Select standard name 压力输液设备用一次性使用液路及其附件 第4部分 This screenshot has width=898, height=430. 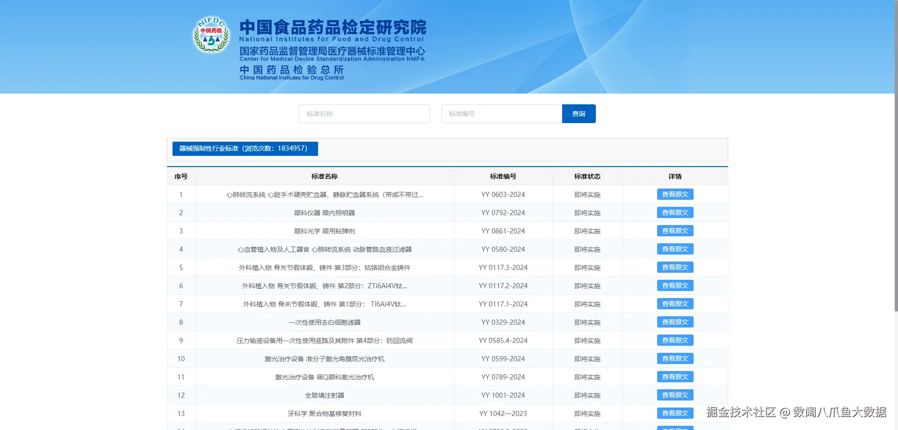pyautogui.click(x=325, y=341)
